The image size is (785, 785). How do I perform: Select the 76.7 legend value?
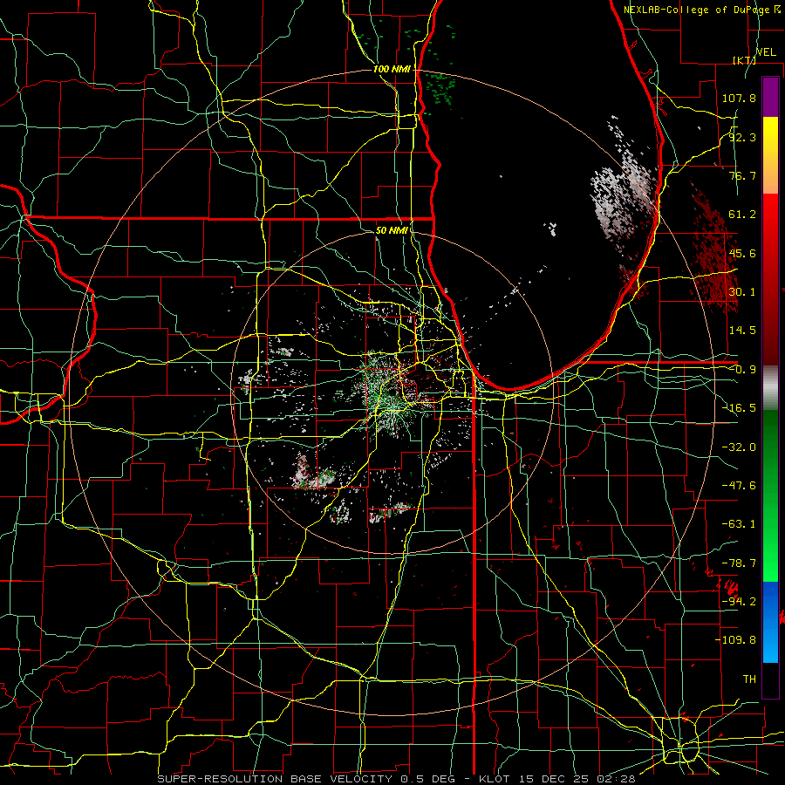click(x=742, y=175)
